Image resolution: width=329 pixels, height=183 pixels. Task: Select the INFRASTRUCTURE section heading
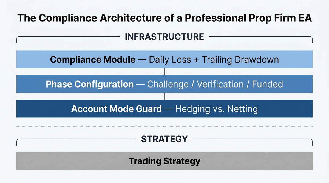click(164, 37)
